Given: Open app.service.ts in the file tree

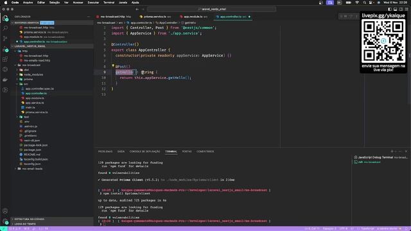Looking at the screenshot, I should point(35,103).
